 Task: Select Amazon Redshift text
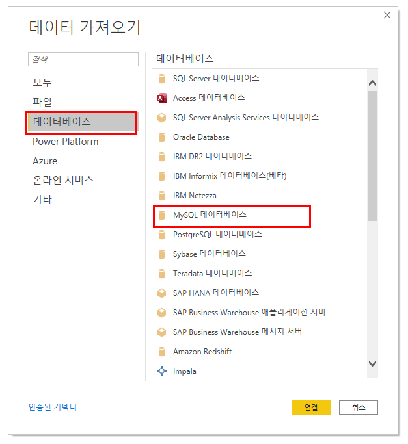point(202,352)
